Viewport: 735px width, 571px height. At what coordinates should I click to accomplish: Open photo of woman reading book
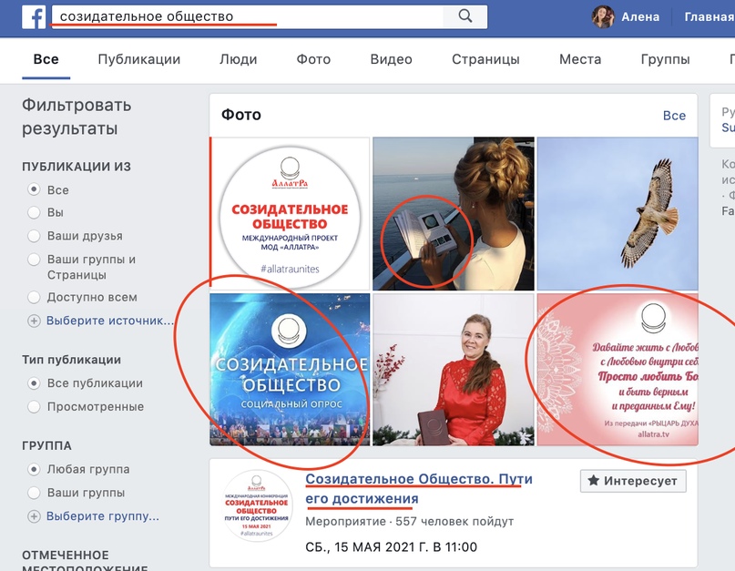[454, 214]
